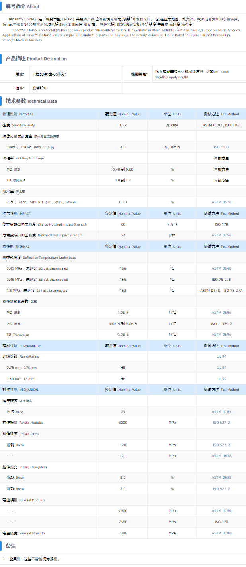Click the ISO 179 test method cell
The width and height of the screenshot is (246, 567).
(x=221, y=224)
